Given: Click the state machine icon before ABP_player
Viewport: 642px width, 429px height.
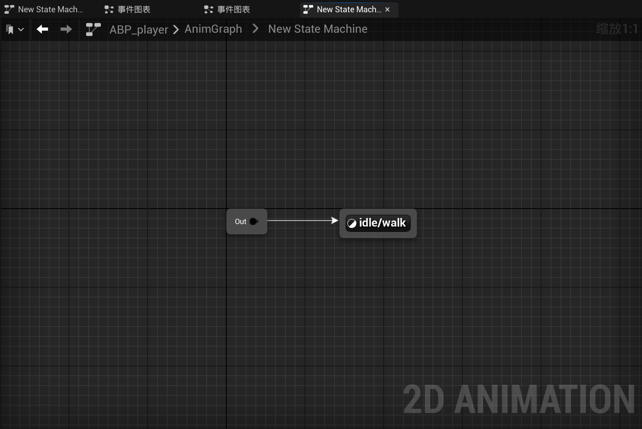Looking at the screenshot, I should coord(93,30).
